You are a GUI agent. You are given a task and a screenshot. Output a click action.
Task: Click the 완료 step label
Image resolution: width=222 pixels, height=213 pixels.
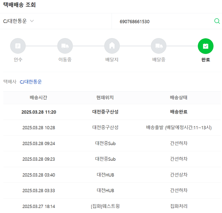[x=205, y=60]
